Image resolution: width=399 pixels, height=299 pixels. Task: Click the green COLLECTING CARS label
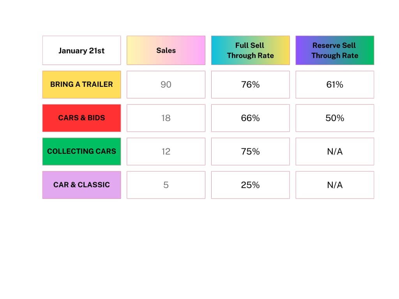[81, 151]
